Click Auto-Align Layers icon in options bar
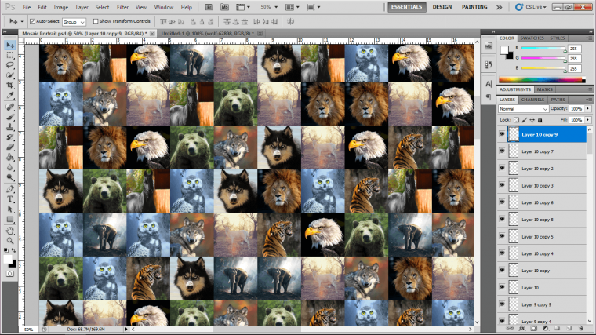This screenshot has height=335, width=596. 291,22
